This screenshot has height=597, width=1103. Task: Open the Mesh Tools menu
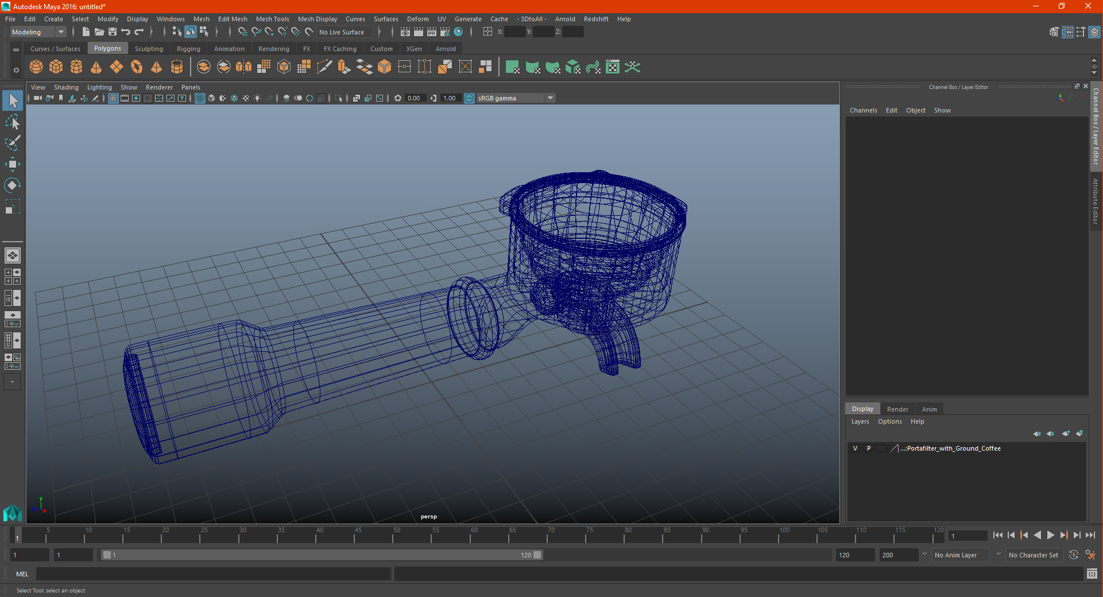(272, 19)
